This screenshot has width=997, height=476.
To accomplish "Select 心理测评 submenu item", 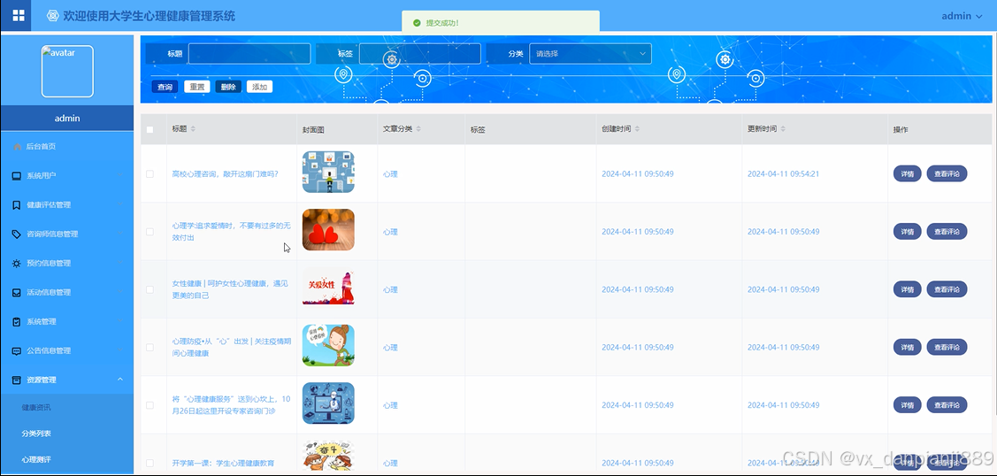I will (x=66, y=459).
